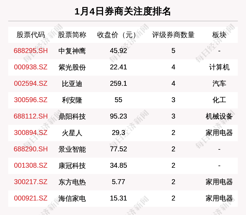Select stock code 000921.SZ

pos(31,198)
